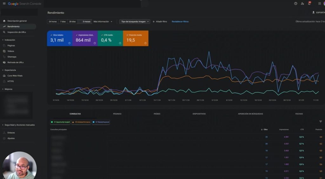Open Google apps grid icon
325x179 pixels.
coord(319,3)
